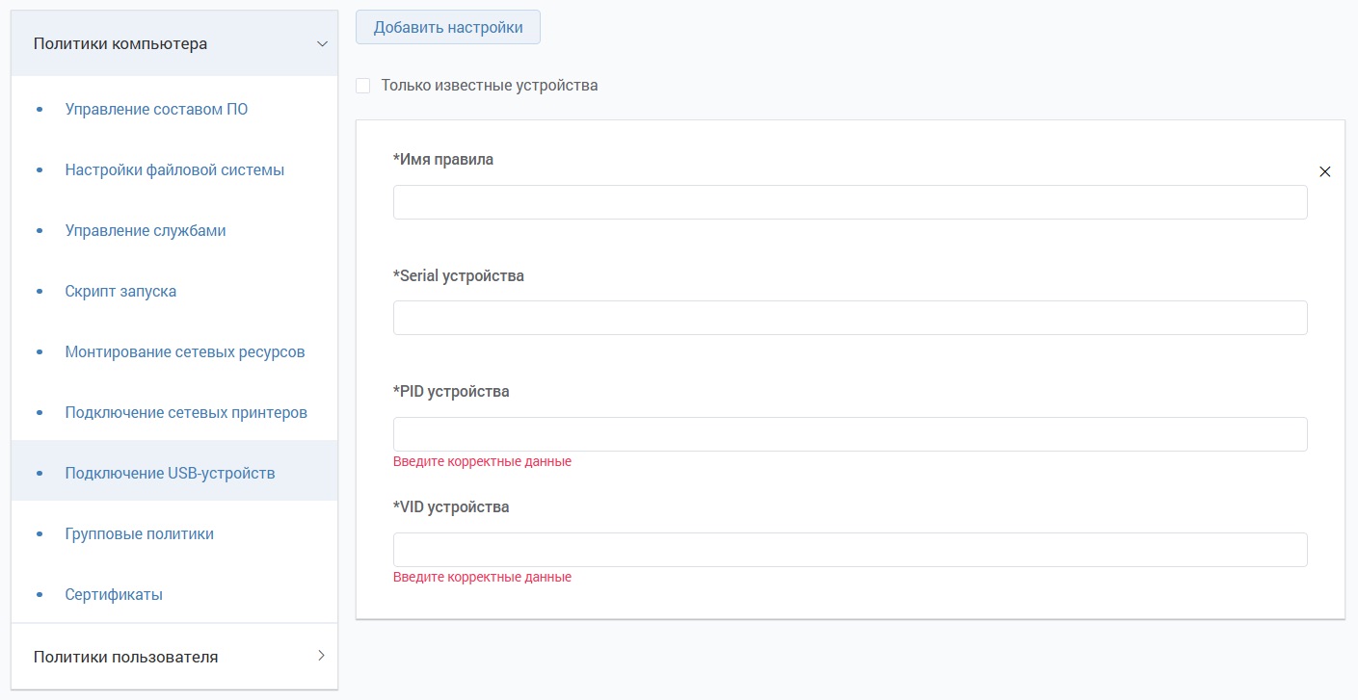Click the Добавить настройки button
Screen dimensions: 1358x700
click(x=447, y=28)
